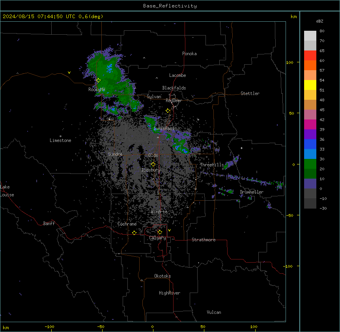
Task: Select the light blue 33-30 dBZ legend swatch
Action: click(310, 154)
